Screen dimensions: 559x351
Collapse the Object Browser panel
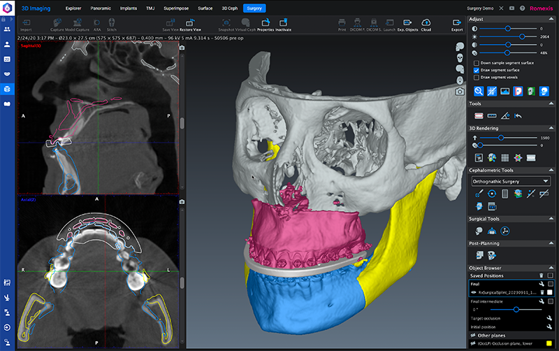551,268
